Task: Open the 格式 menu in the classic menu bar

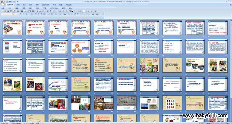Action: [38, 8]
